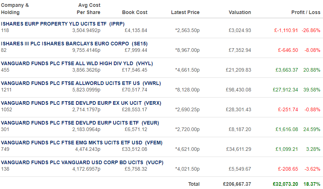The height and width of the screenshot is (189, 323).
Task: Open the VANGUARD FTSE ALL WLD HIGH DIV YLD (VHYL) holding
Action: 77,63
